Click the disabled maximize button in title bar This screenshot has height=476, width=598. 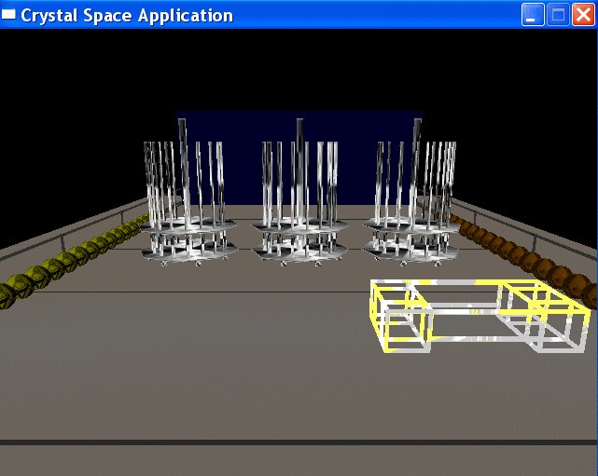558,15
